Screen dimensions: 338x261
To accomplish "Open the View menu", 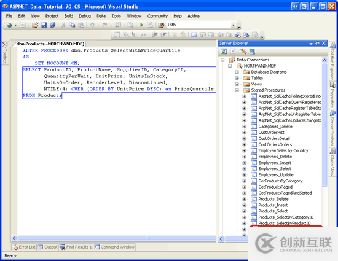I will pyautogui.click(x=35, y=16).
